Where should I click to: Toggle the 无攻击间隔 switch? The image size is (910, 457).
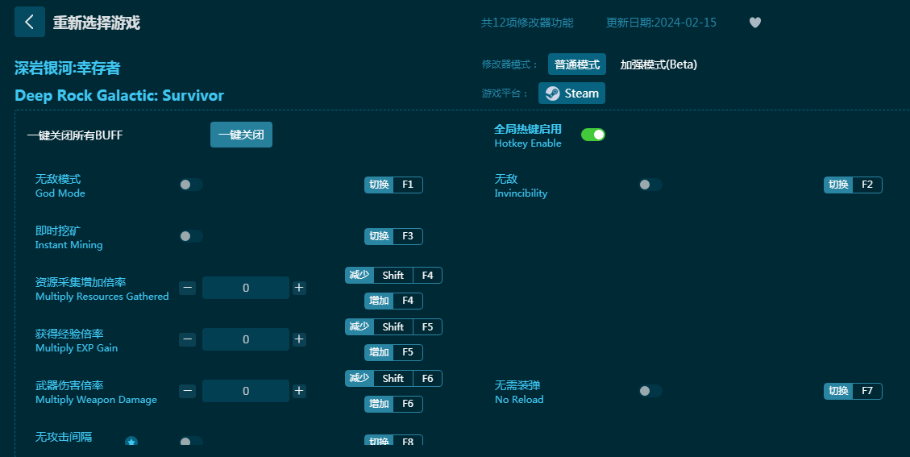coord(191,441)
